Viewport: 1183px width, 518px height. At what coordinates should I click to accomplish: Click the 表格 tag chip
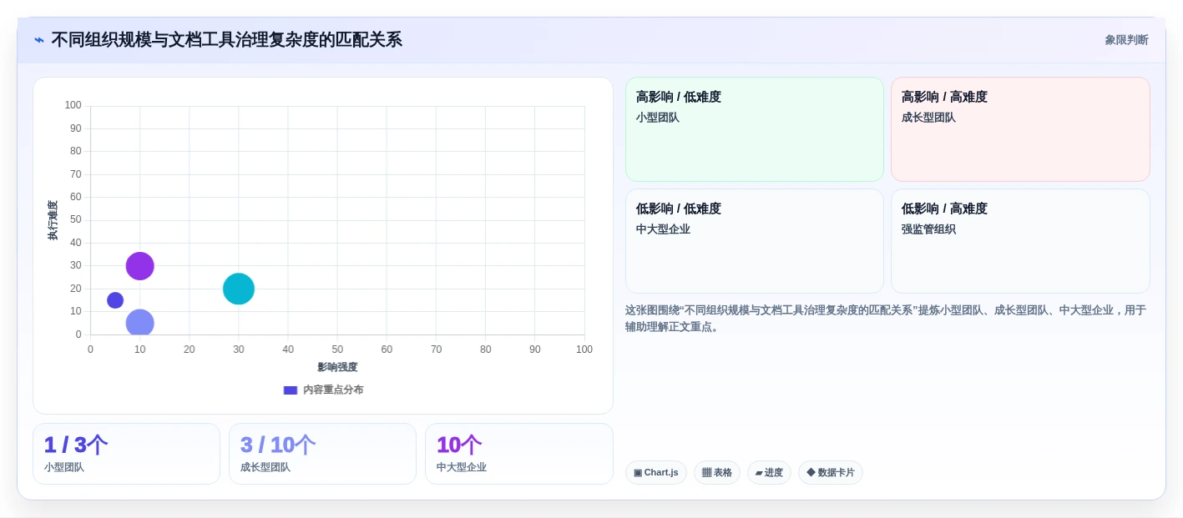pyautogui.click(x=717, y=473)
